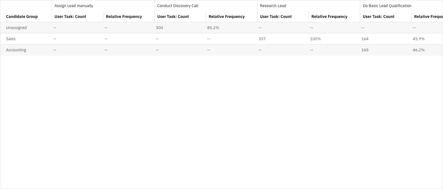Select the Accounting row label

point(16,50)
